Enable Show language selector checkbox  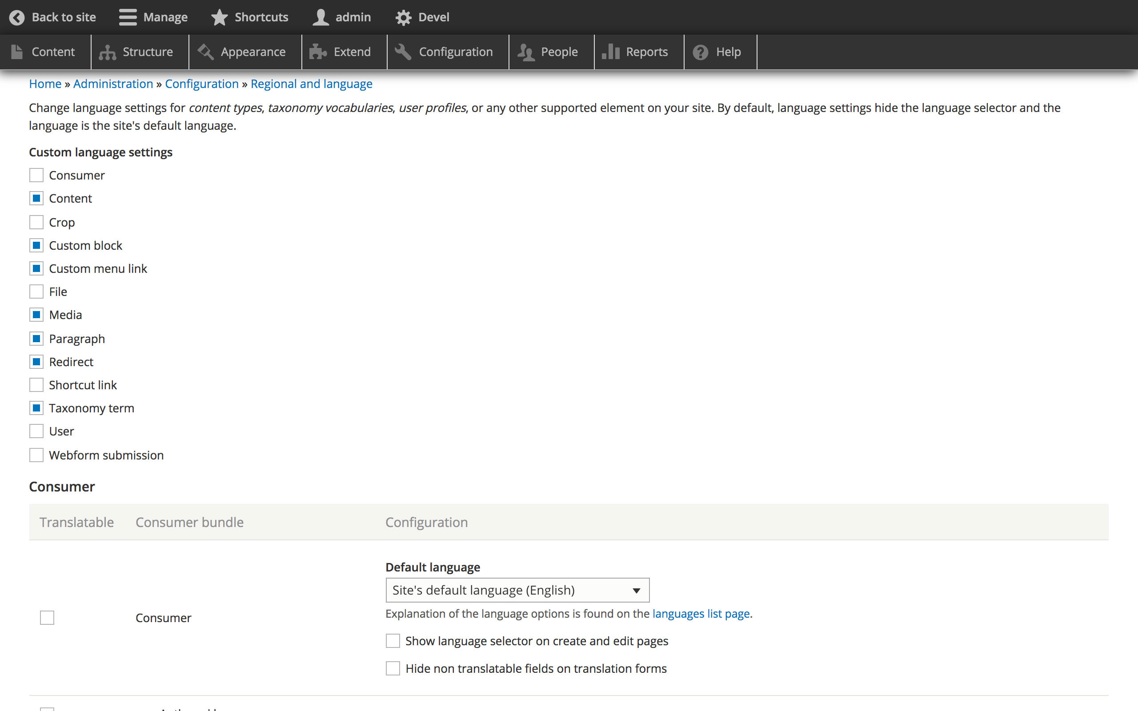pyautogui.click(x=393, y=640)
